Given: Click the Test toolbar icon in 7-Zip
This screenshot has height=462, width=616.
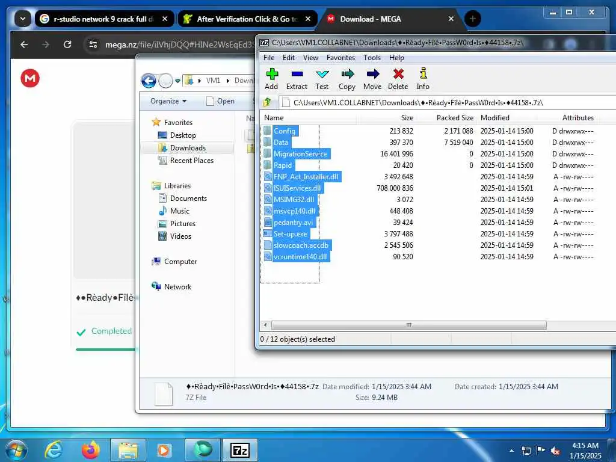Looking at the screenshot, I should click(x=322, y=79).
